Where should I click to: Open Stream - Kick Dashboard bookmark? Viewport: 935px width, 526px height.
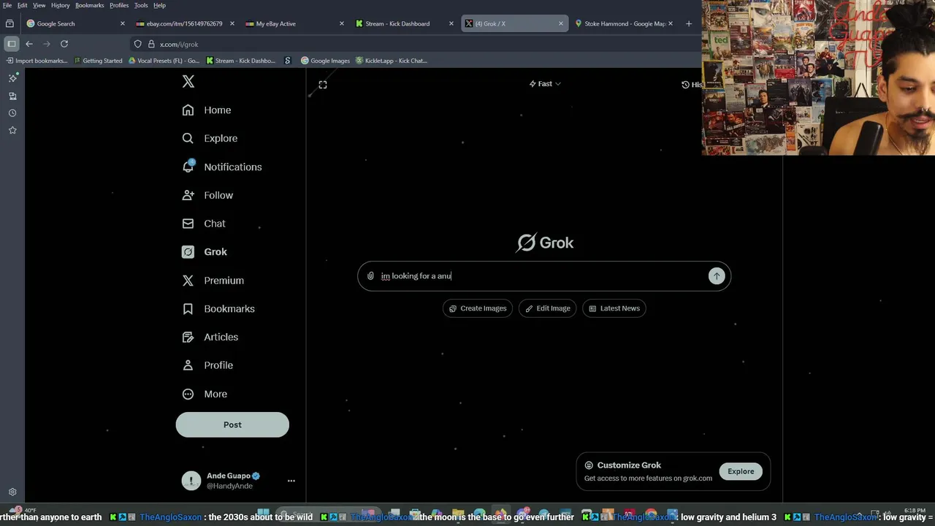[241, 61]
